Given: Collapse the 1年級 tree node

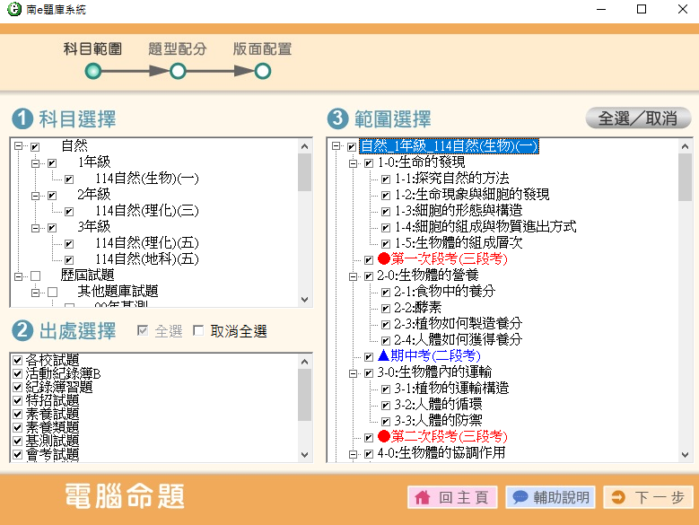Looking at the screenshot, I should [36, 163].
